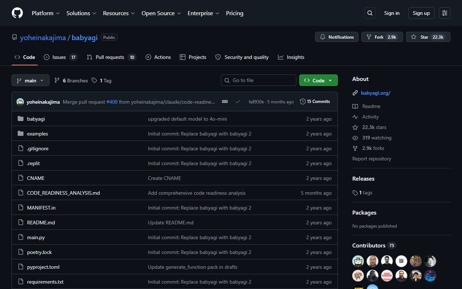Click the Sign in link
462x289 pixels.
(392, 13)
